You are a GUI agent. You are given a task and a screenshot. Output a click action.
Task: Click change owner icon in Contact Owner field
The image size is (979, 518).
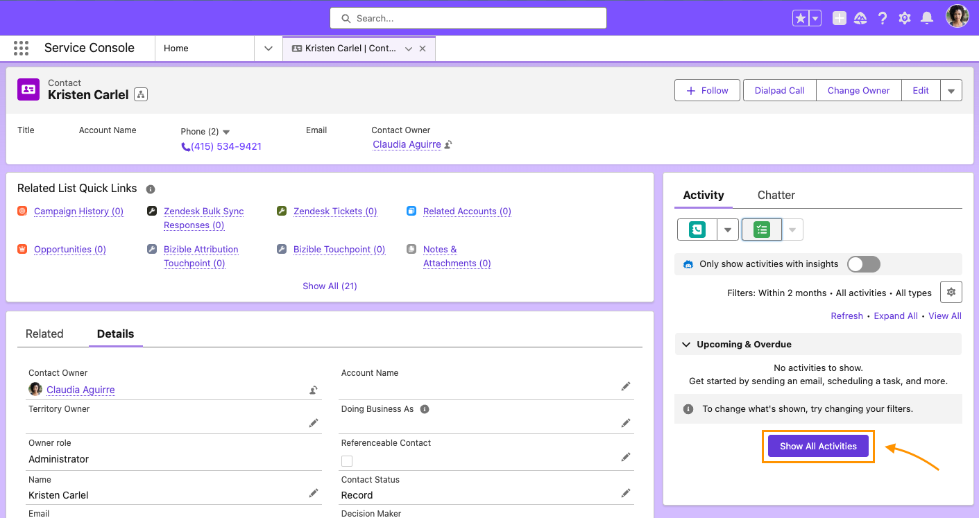click(x=314, y=390)
